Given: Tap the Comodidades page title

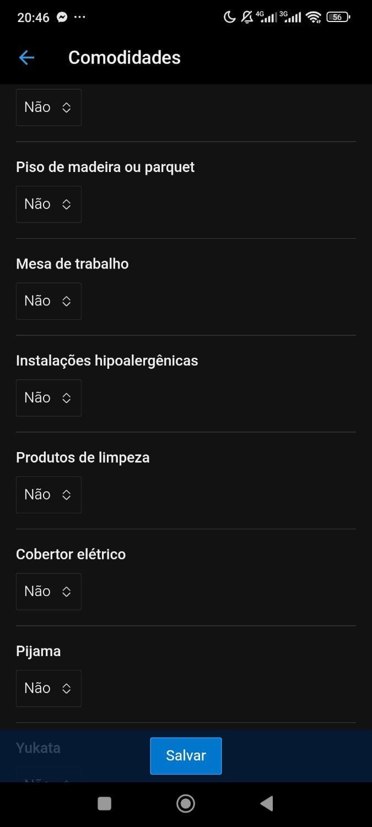Looking at the screenshot, I should click(125, 57).
